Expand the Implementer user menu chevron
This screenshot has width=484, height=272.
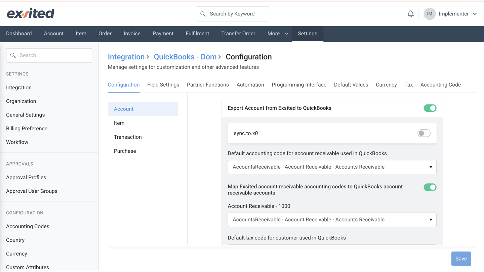point(475,14)
